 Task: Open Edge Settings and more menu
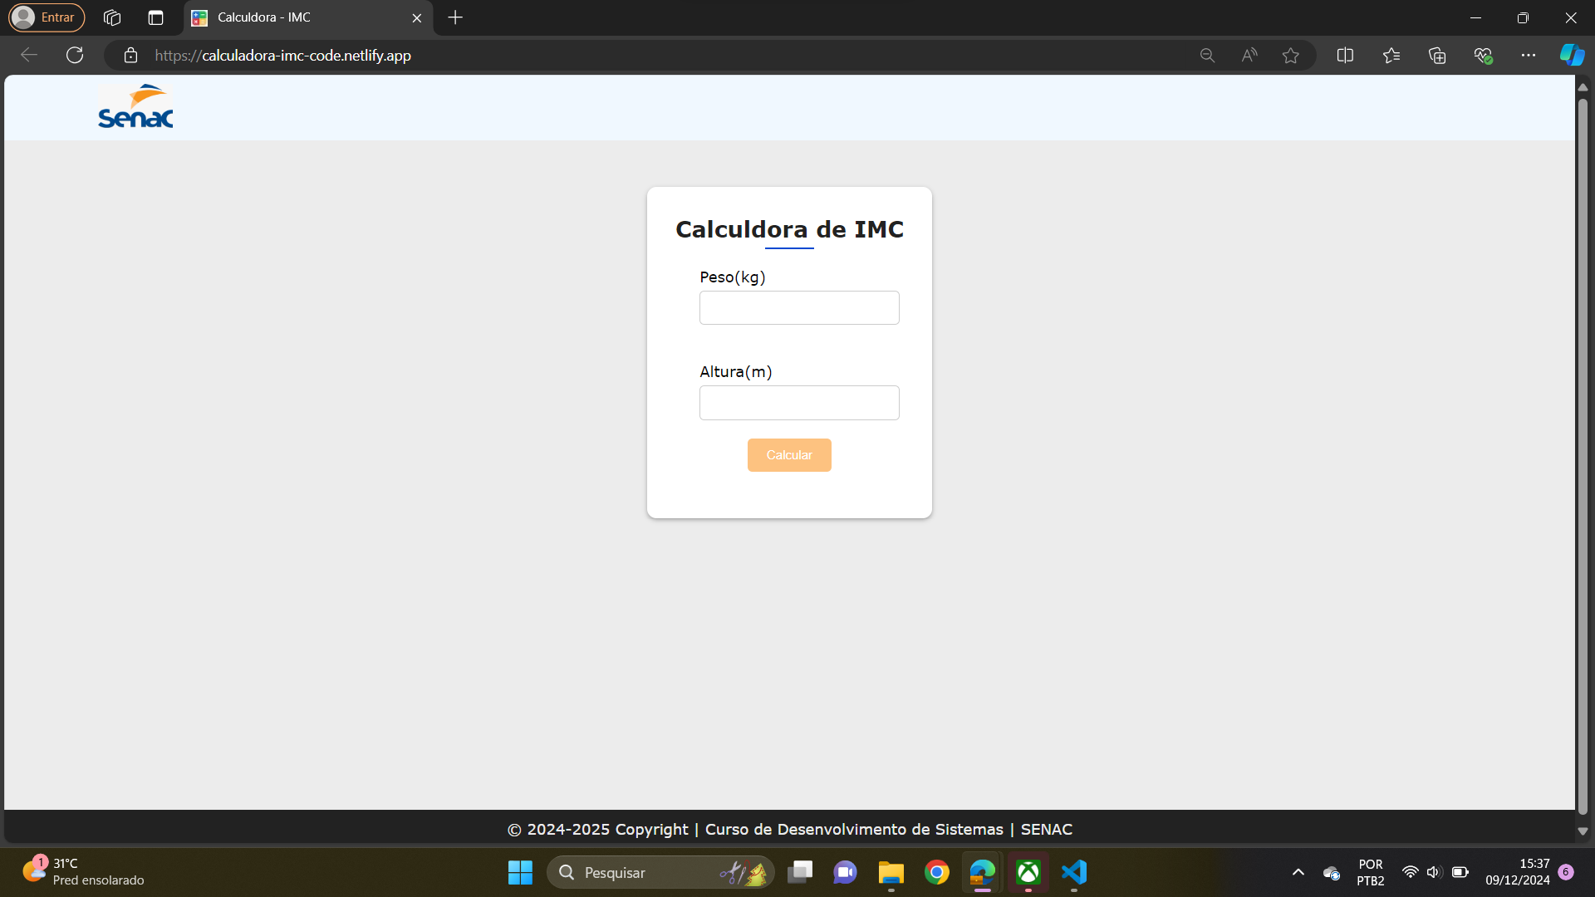[1529, 56]
